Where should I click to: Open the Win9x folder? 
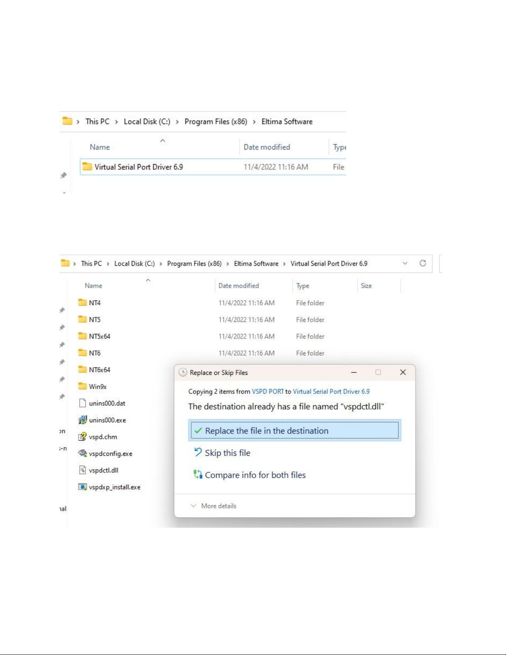point(97,386)
